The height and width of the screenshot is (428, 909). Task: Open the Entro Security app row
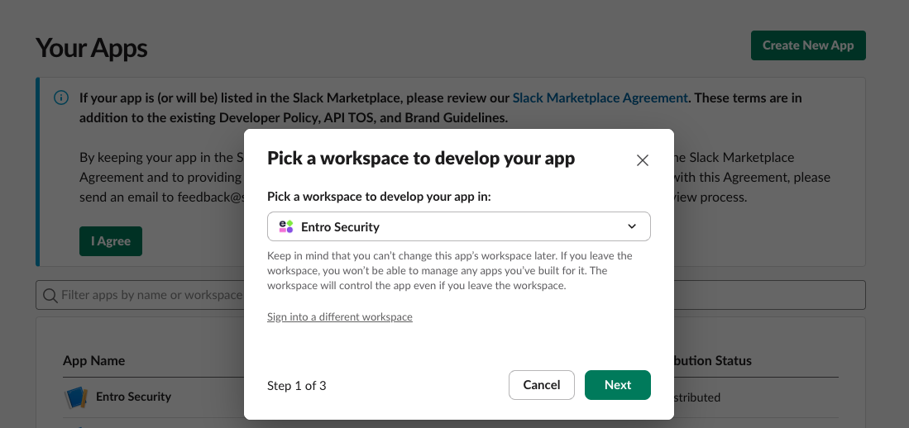451,397
